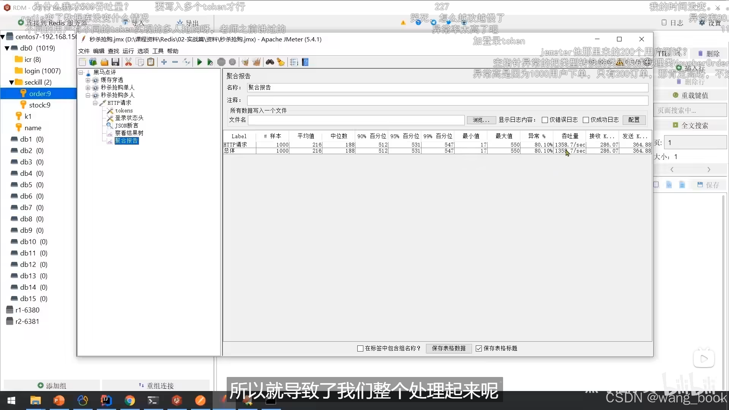
Task: Check 仅成功日志 checkbox
Action: coord(586,120)
